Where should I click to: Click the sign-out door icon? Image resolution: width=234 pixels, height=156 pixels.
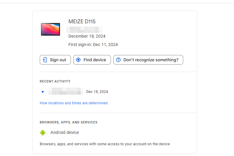pyautogui.click(x=45, y=60)
